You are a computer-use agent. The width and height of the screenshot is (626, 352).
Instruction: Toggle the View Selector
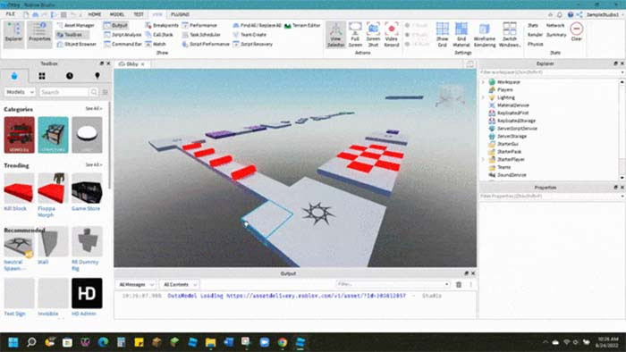335,35
